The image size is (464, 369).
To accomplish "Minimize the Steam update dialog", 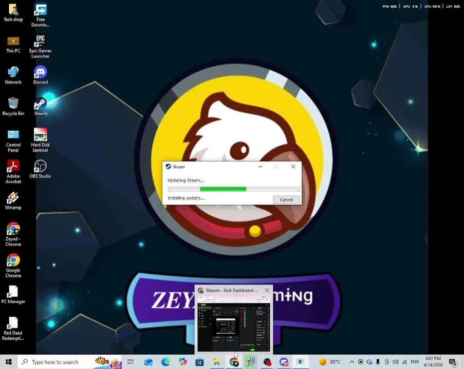I will [260, 167].
